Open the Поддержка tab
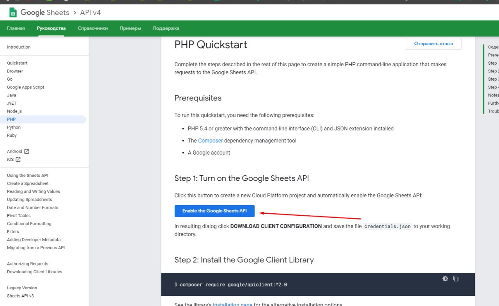499x306 pixels. click(166, 28)
